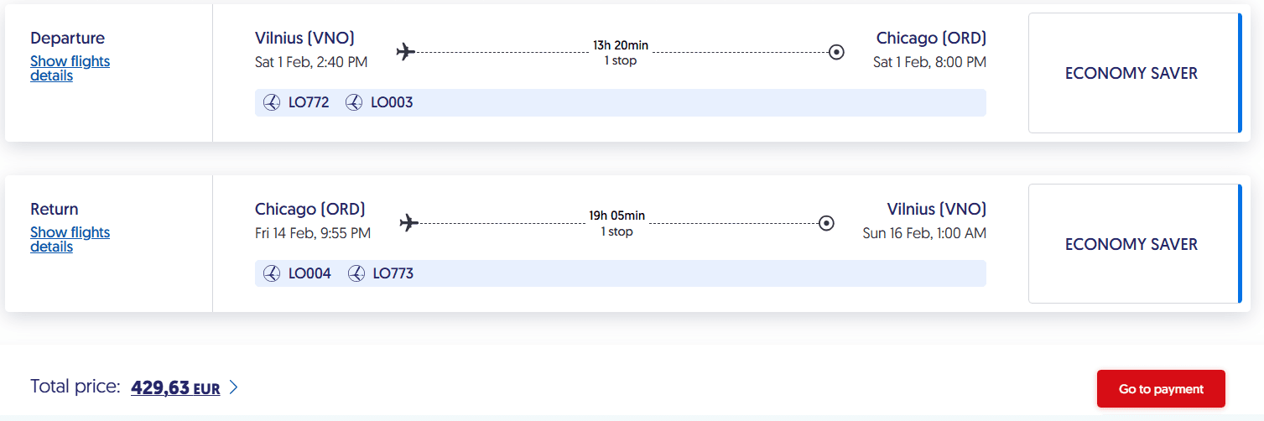Show flights details for Departure
This screenshot has width=1264, height=421.
[70, 68]
